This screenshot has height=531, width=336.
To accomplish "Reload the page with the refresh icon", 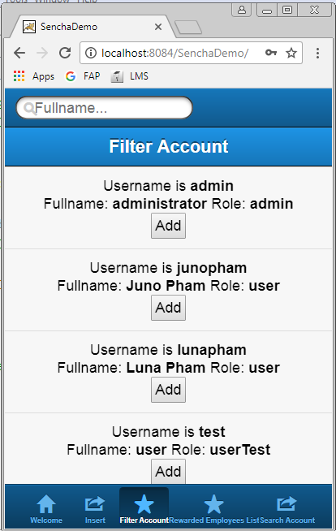I will 65,53.
